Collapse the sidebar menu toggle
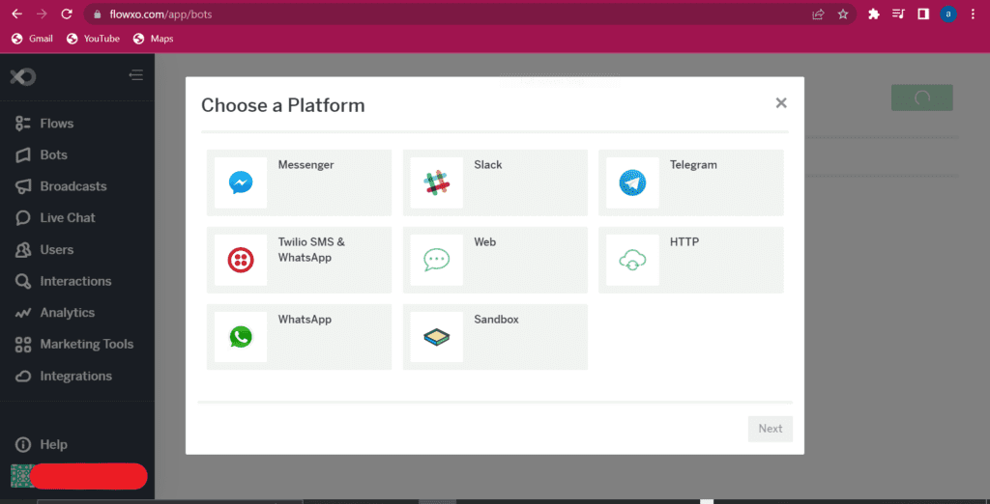990x504 pixels. click(x=135, y=75)
